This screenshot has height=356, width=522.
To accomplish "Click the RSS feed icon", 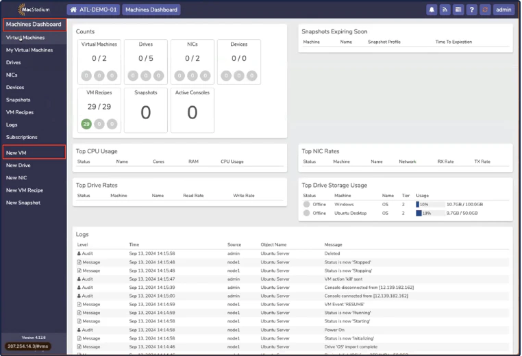I will coord(445,10).
